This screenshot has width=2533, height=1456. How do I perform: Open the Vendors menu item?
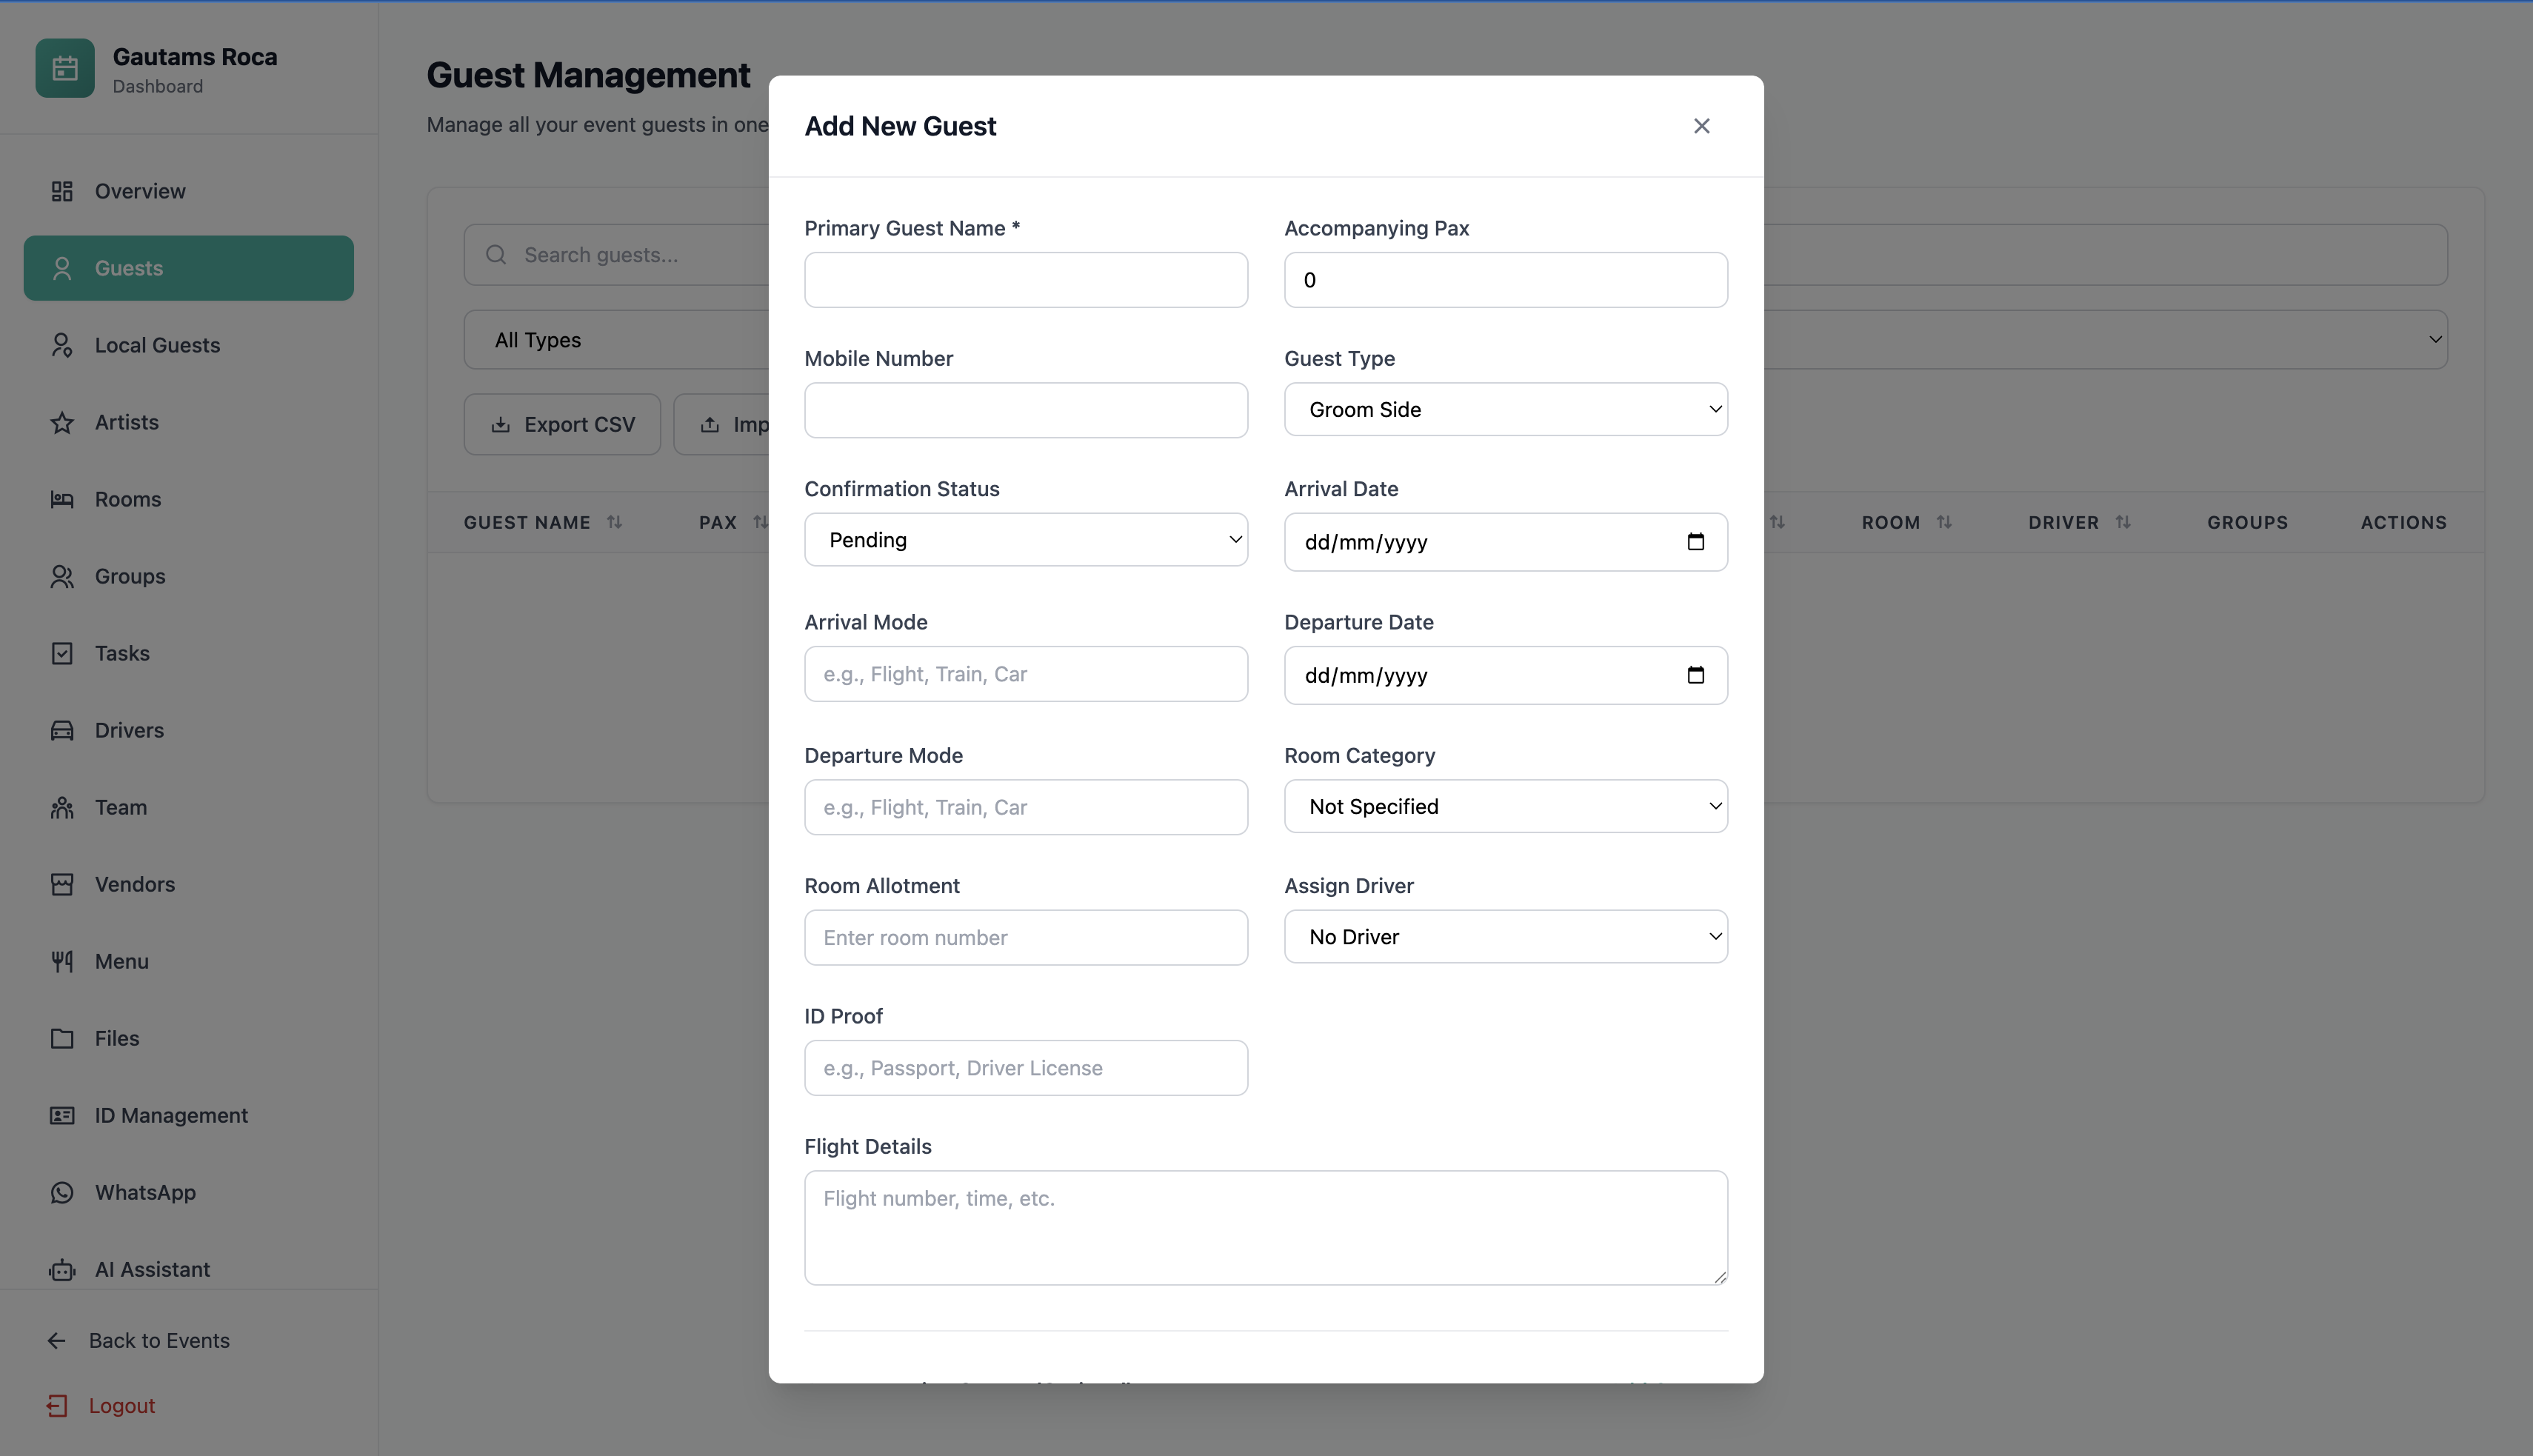(x=134, y=884)
